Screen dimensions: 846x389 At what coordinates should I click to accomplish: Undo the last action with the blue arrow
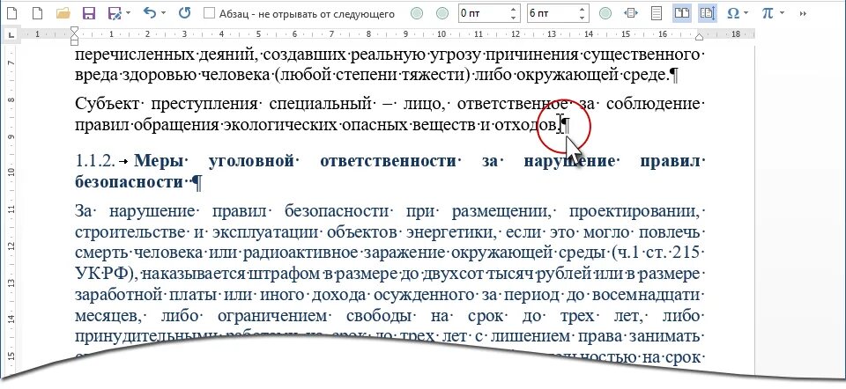[150, 13]
